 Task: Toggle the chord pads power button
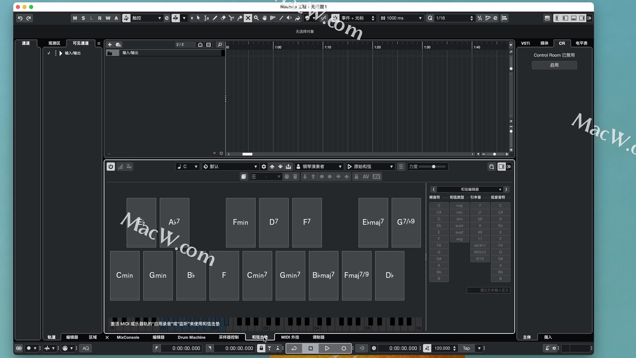(111, 166)
